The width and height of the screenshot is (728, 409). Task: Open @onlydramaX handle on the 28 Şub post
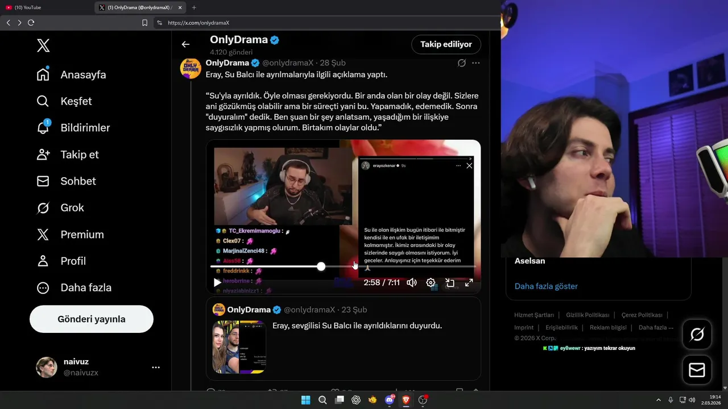pos(288,63)
